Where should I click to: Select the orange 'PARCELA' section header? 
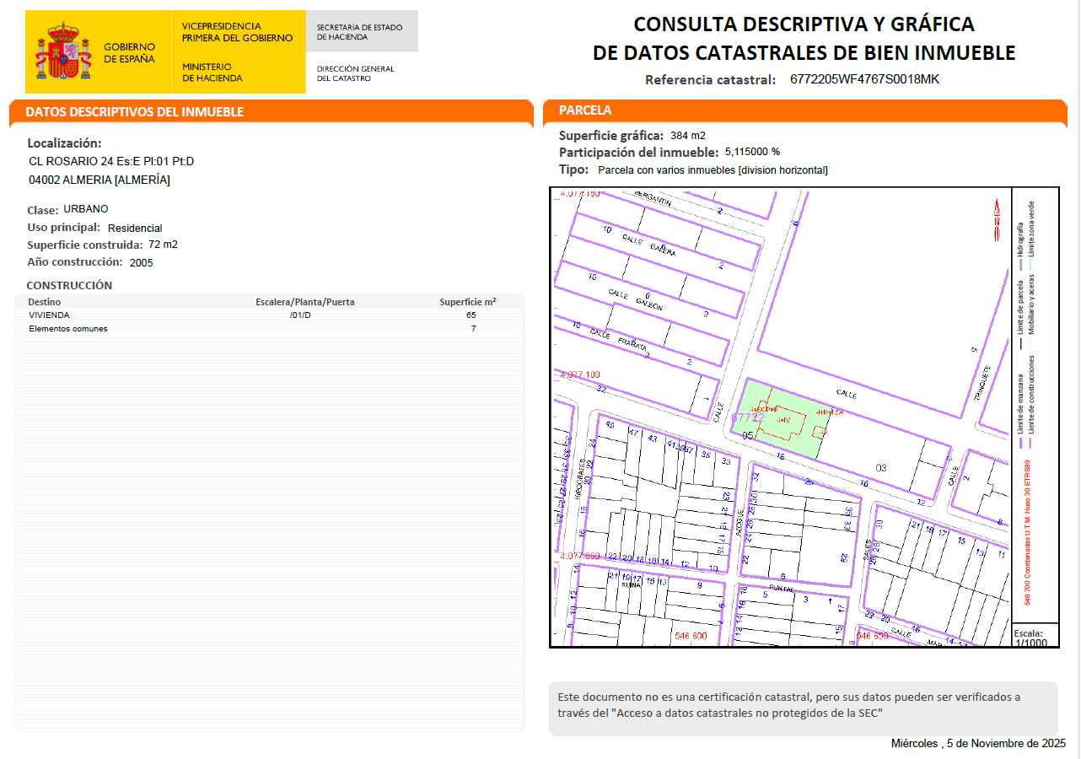point(585,110)
